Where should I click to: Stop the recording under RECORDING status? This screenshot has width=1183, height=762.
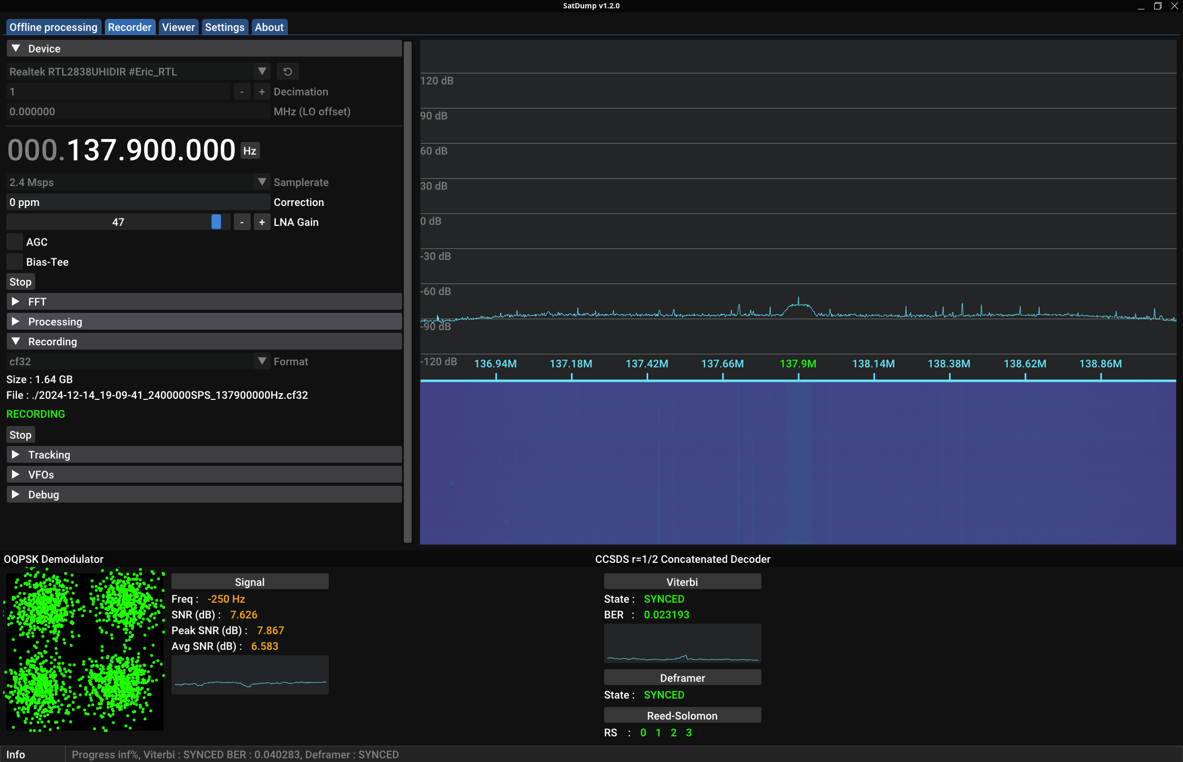pos(20,435)
